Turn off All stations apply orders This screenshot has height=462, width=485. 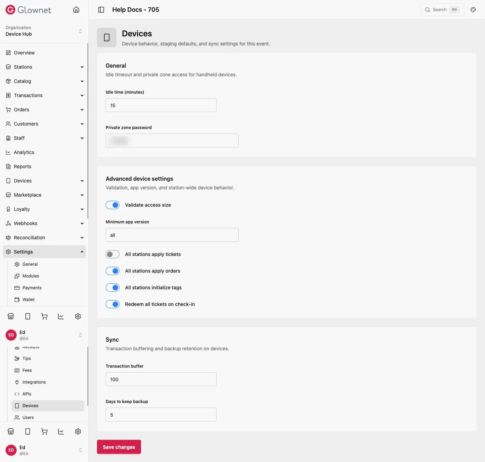(113, 271)
